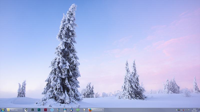
Task: Open the Action Center flag icon
Action: (x=189, y=110)
